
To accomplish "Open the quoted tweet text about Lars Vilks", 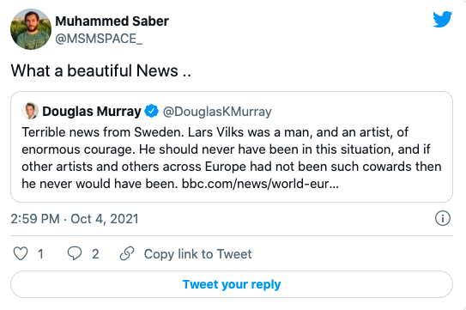I will tap(232, 158).
